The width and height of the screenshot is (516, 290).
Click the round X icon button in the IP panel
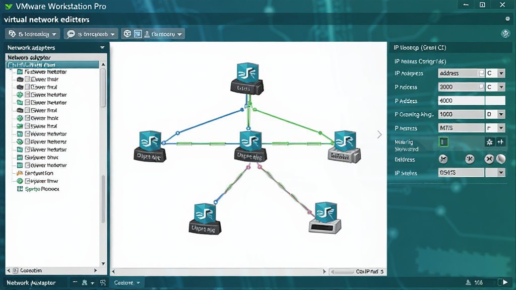[x=489, y=159]
